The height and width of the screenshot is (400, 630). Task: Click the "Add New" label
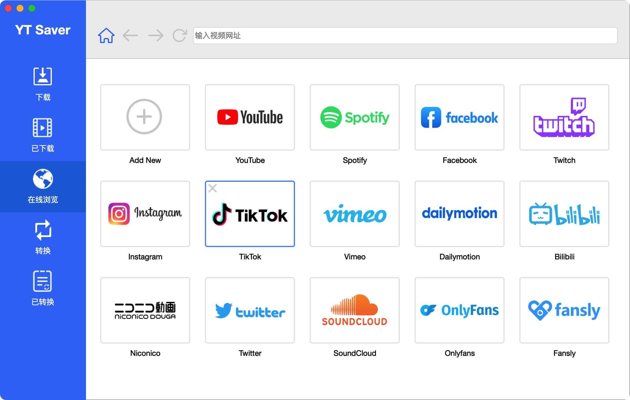[x=145, y=160]
